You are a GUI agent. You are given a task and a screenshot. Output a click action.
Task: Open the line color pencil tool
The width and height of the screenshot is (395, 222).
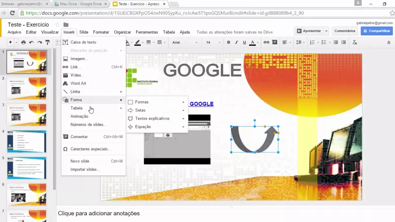click(x=137, y=42)
